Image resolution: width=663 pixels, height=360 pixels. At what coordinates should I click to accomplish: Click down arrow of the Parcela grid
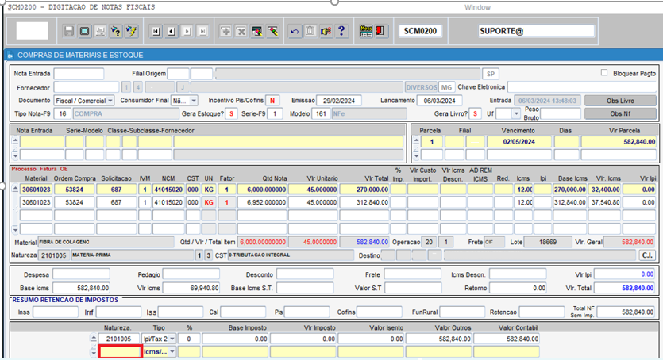tap(416, 155)
